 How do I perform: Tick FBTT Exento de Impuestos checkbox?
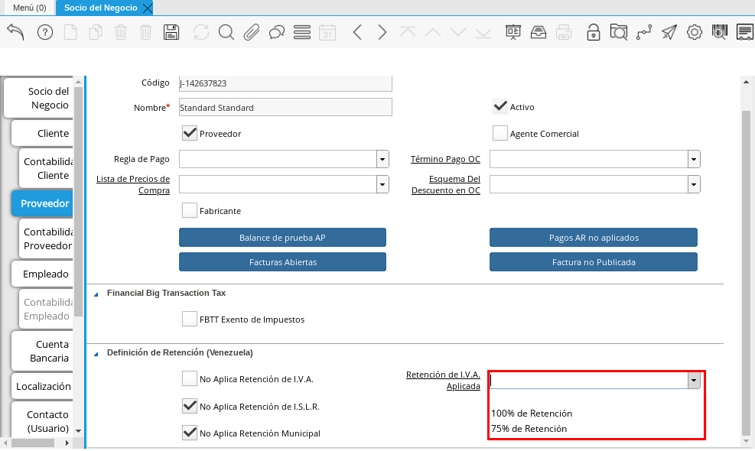point(189,319)
